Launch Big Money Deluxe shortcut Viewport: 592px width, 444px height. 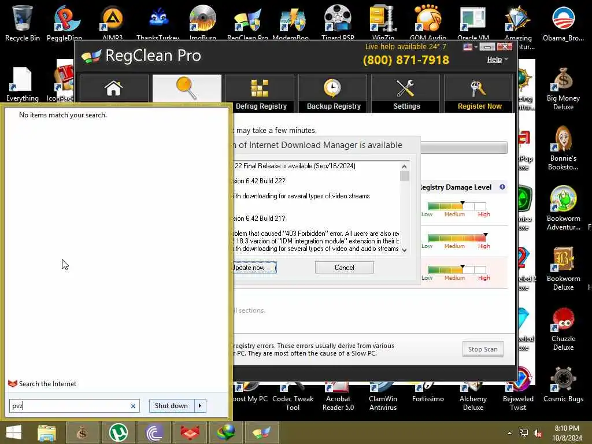[x=563, y=88]
